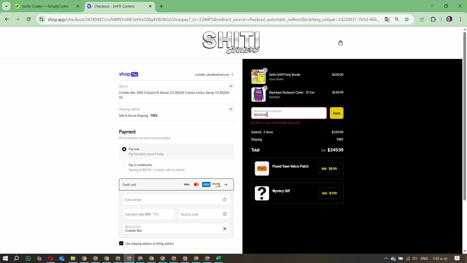Click the Discover card logo
Screen dimensions: 467x263
[216, 184]
